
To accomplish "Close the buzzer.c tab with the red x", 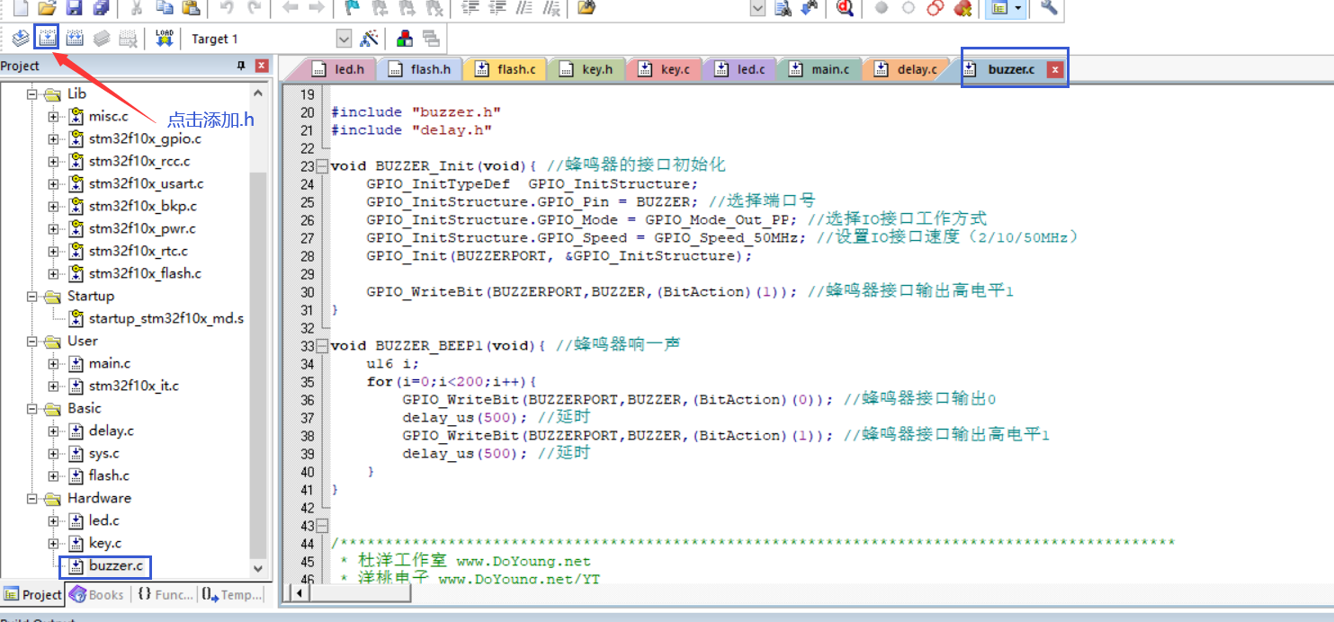I will [x=1055, y=69].
